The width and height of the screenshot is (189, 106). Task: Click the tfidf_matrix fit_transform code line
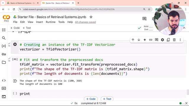coord(79,64)
